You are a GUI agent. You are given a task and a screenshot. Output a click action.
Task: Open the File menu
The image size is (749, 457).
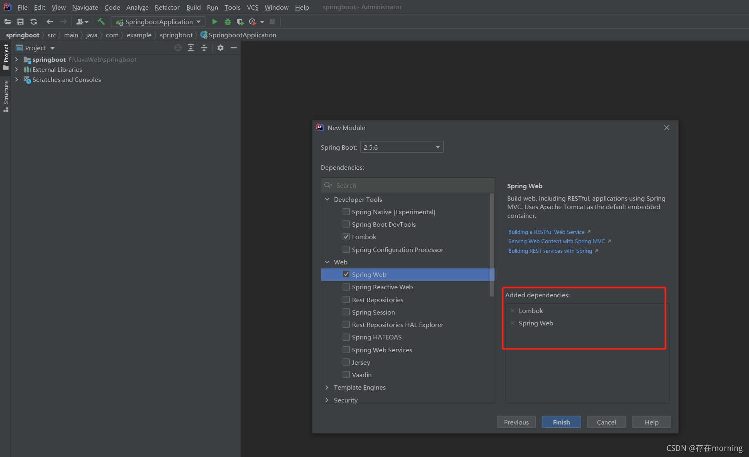click(22, 7)
